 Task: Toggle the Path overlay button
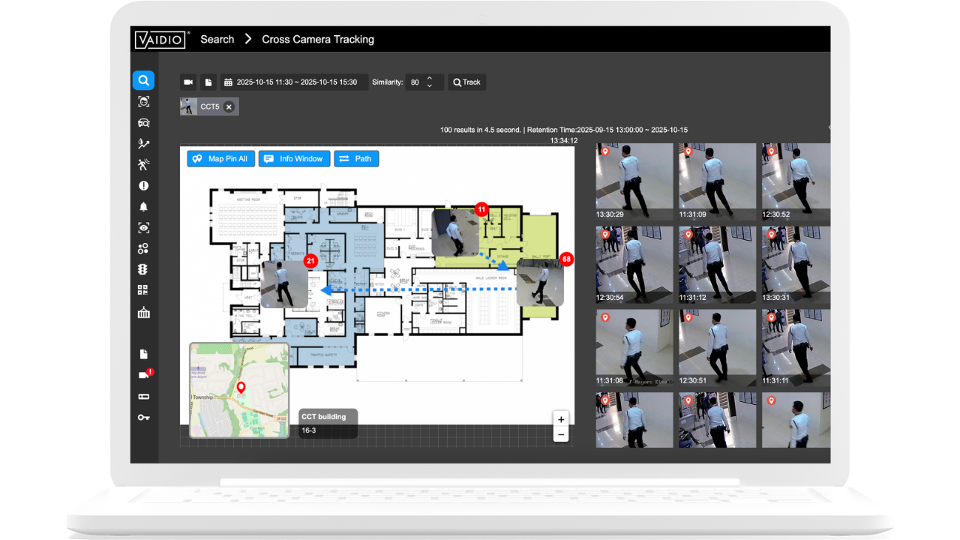356,159
